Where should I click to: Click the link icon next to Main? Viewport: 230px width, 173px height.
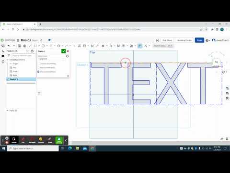pos(41,40)
